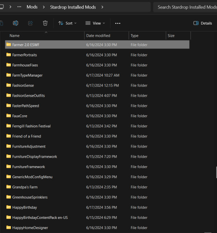Expand chevron between Mods and Stardrop Installed Mods
Screen dimensions: 217x233
(x=43, y=7)
